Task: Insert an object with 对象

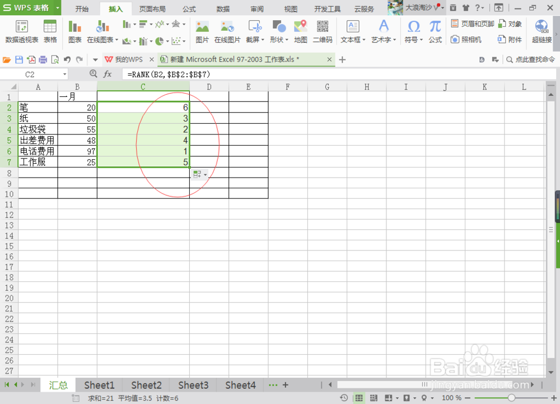Action: click(x=510, y=24)
